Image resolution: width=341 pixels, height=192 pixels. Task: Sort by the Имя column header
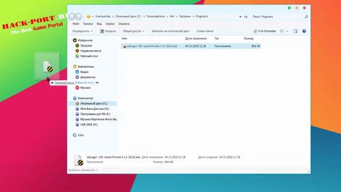[x=124, y=38]
